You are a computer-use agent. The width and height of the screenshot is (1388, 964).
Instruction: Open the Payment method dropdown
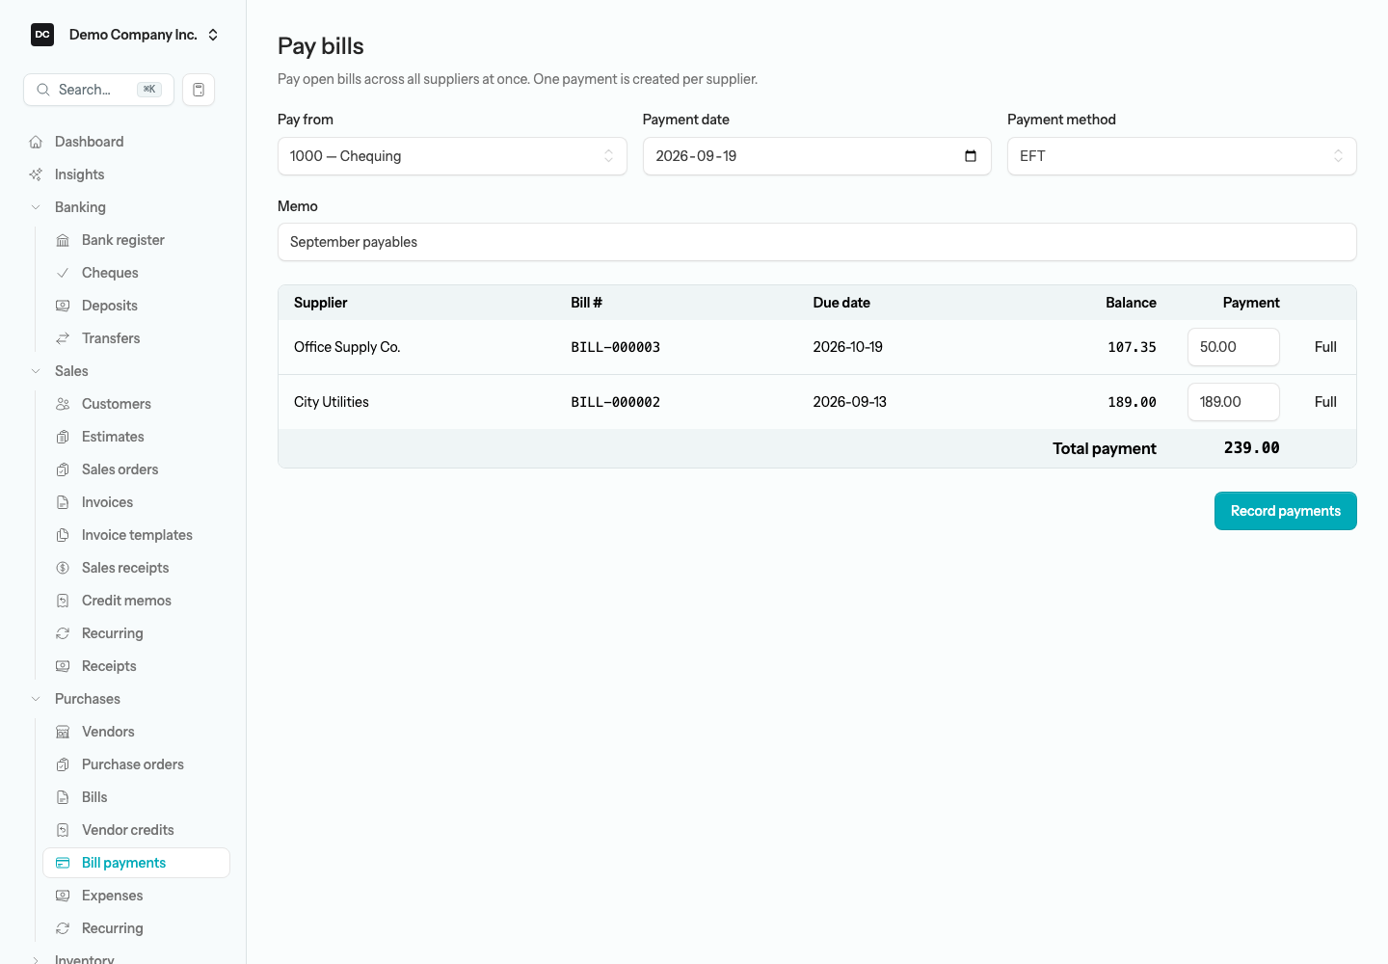click(x=1182, y=156)
